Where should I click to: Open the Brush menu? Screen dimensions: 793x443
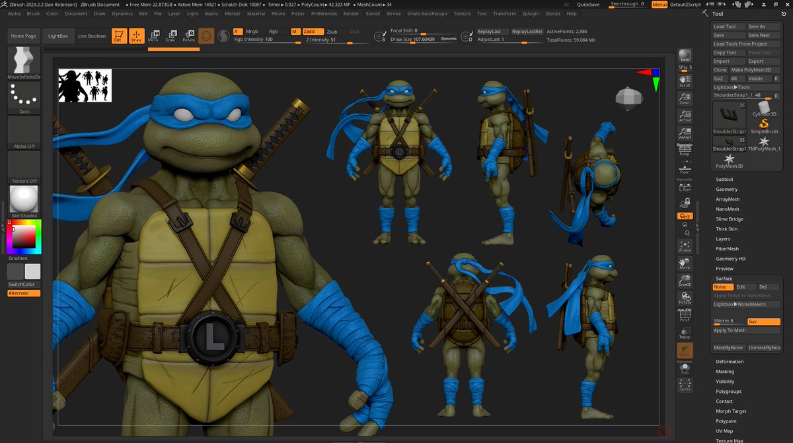tap(33, 13)
